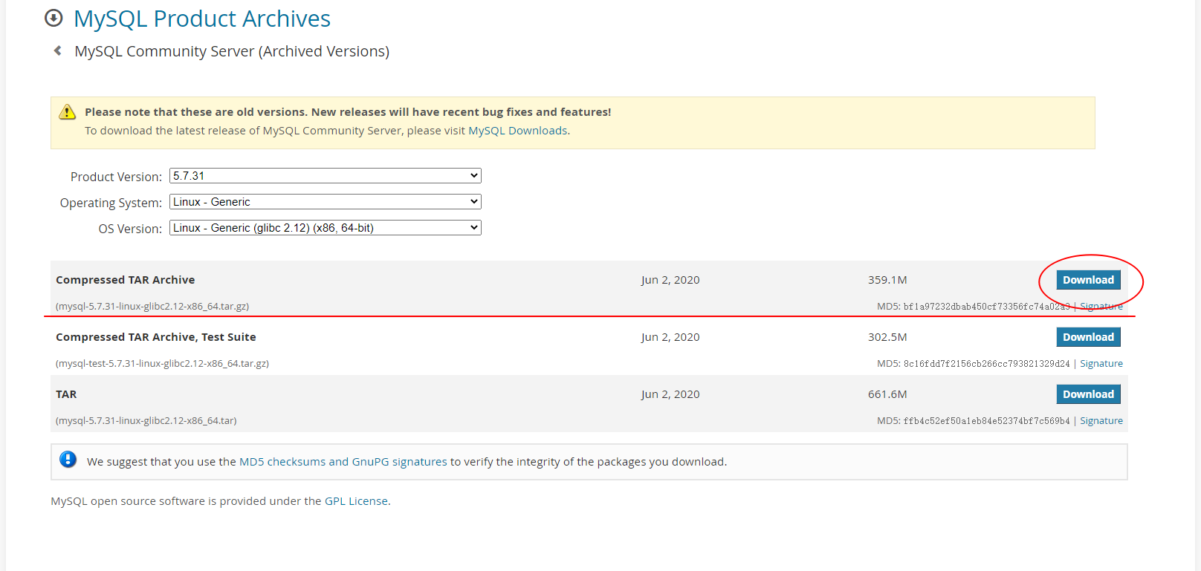Click the download circle icon beside page title
The height and width of the screenshot is (571, 1201).
pos(54,18)
